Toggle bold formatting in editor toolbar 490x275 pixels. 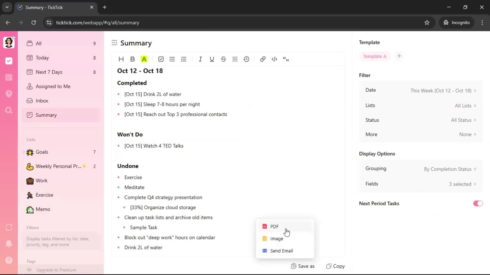(x=132, y=59)
